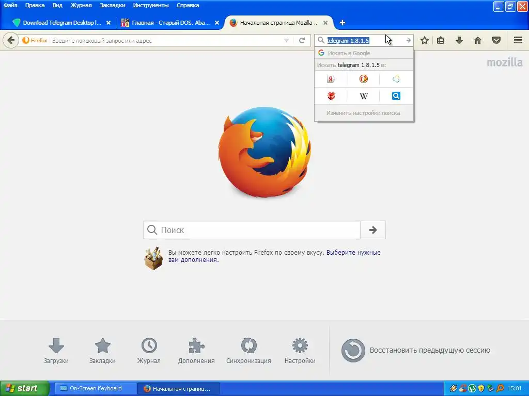Close the Начальная страница Mozilla tab
529x396 pixels.
click(x=325, y=23)
